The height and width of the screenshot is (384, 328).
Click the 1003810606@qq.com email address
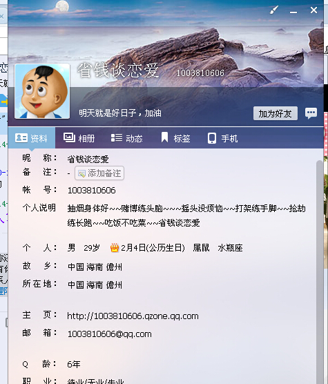[x=109, y=334]
